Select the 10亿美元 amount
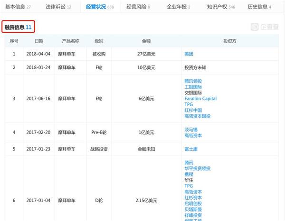The width and height of the screenshot is (285, 221). [146, 67]
